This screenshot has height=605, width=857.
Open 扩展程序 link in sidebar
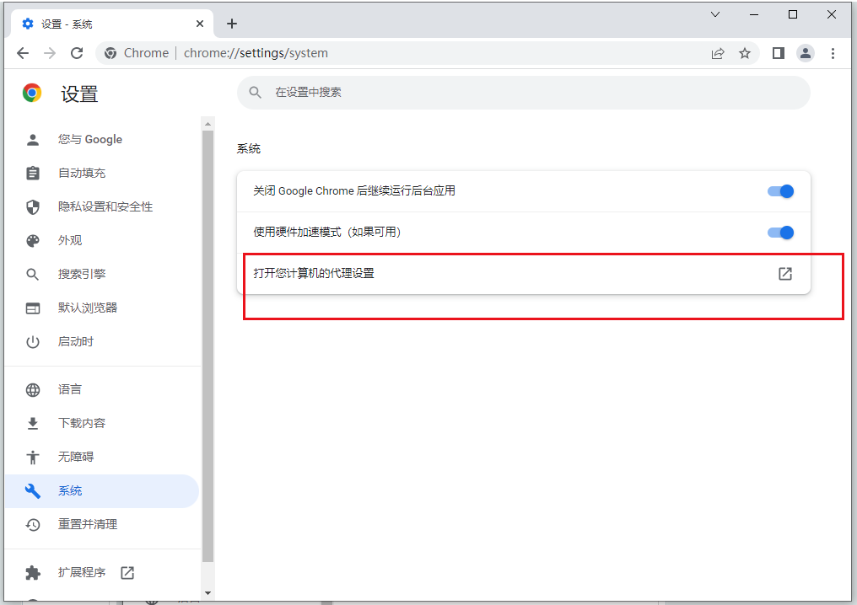tap(102, 572)
